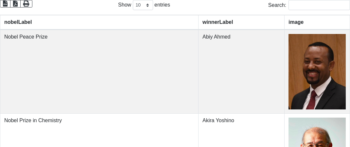Select the Abiy Ahmed name cell

point(216,37)
